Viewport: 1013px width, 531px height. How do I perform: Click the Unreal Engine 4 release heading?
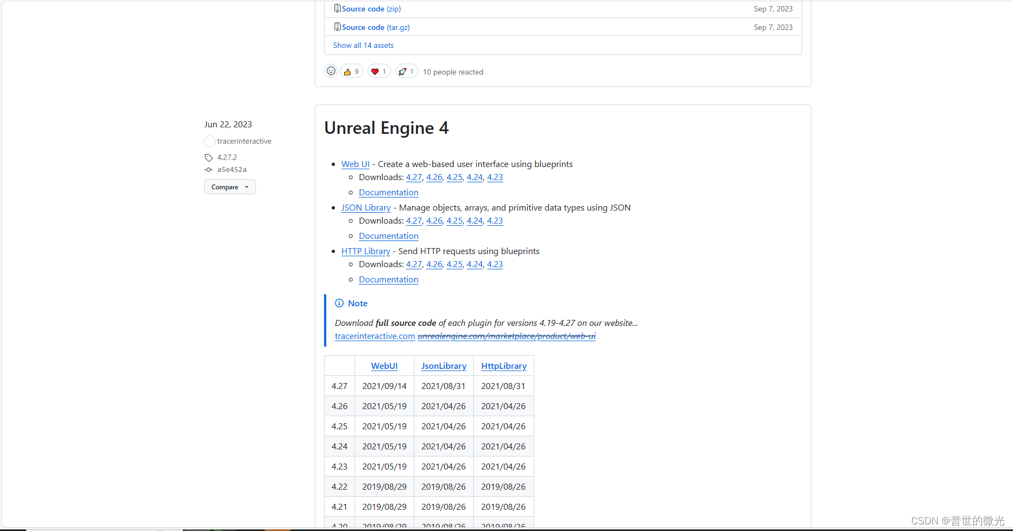coord(387,128)
